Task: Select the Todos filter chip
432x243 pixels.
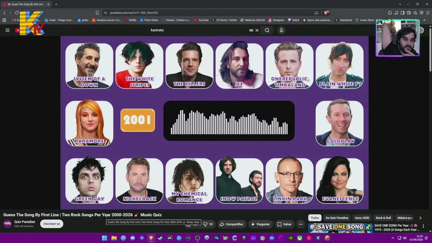Action: pos(315,218)
